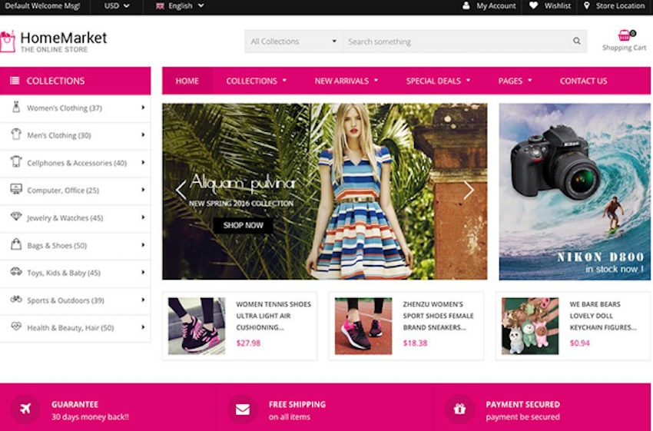The width and height of the screenshot is (653, 431).
Task: Click the Store Location pin icon
Action: 586,6
